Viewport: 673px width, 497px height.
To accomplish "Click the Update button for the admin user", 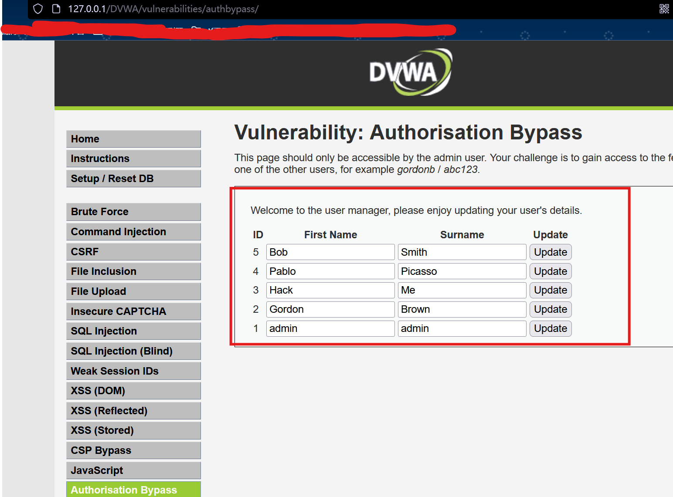I will (551, 328).
